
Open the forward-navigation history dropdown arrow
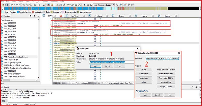pos(19,5)
